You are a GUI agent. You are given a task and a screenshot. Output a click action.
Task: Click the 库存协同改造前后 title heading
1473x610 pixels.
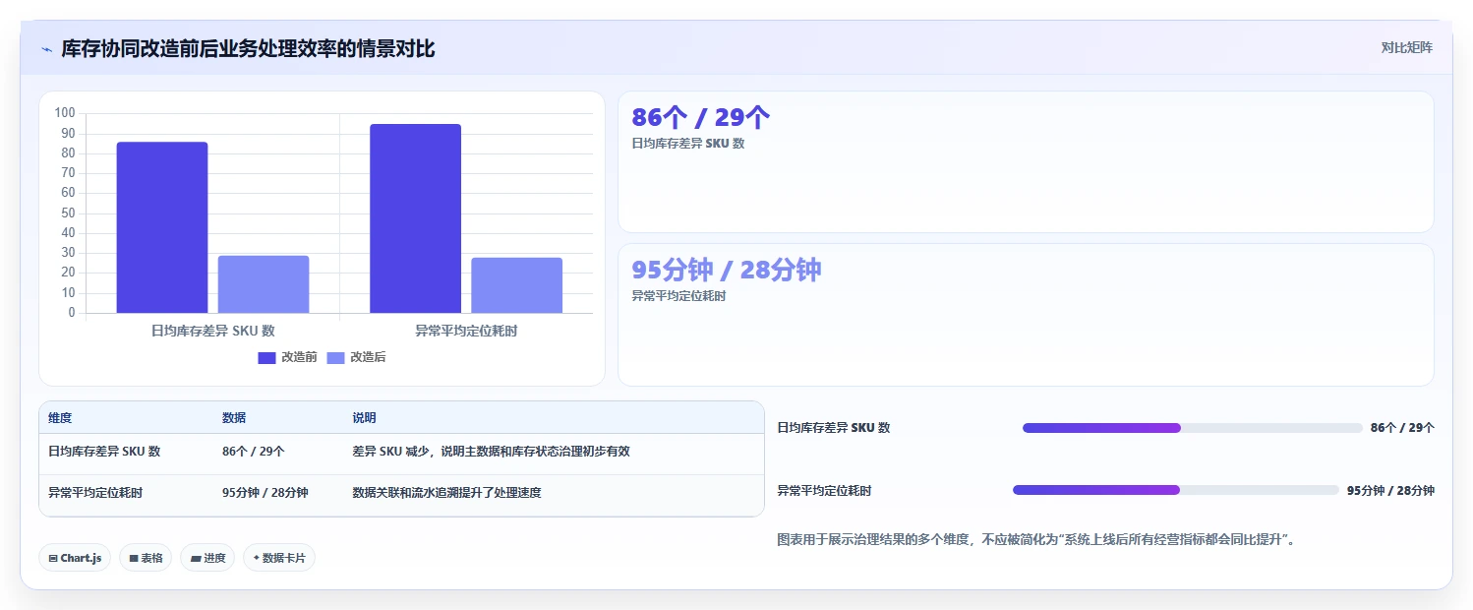coord(248,48)
